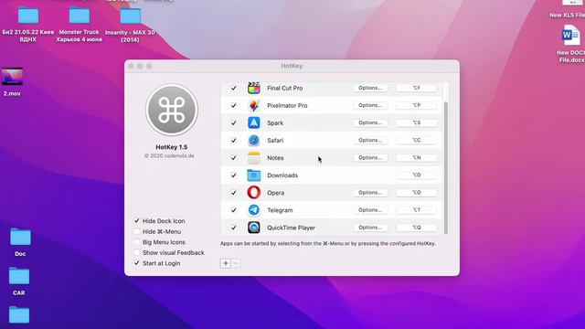
Task: Edit the Opera hotkey field
Action: (x=417, y=193)
